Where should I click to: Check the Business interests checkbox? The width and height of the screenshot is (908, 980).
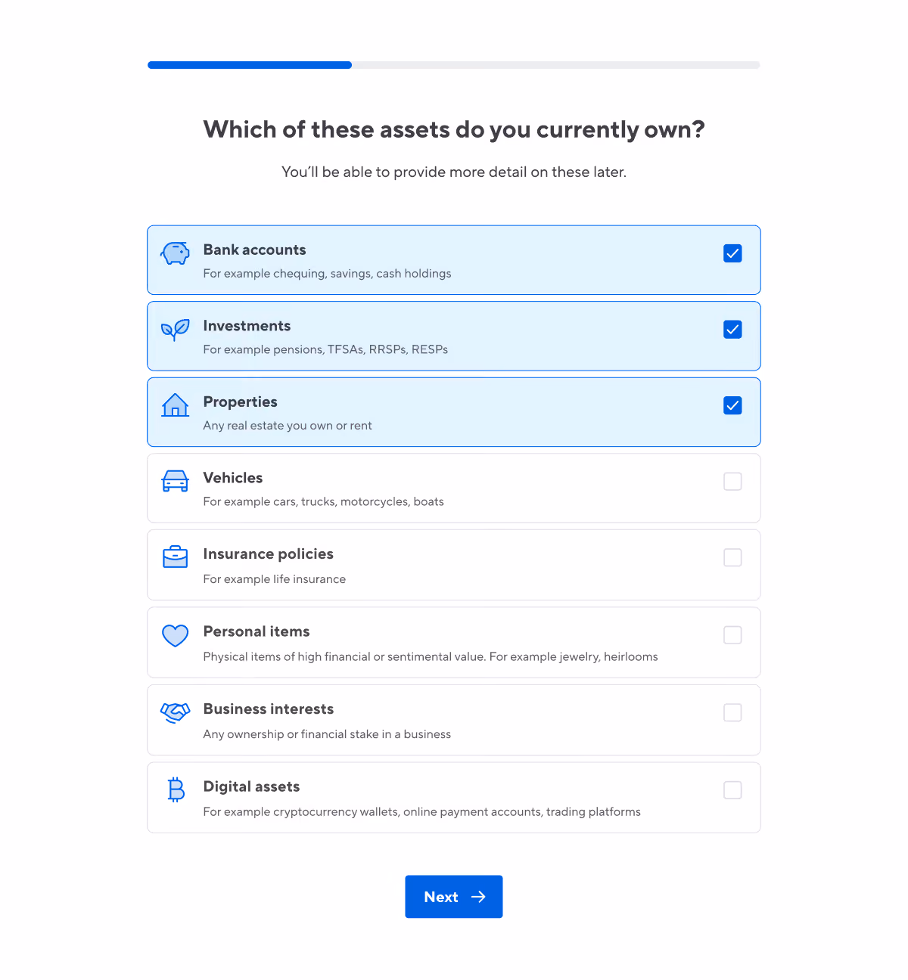tap(732, 712)
